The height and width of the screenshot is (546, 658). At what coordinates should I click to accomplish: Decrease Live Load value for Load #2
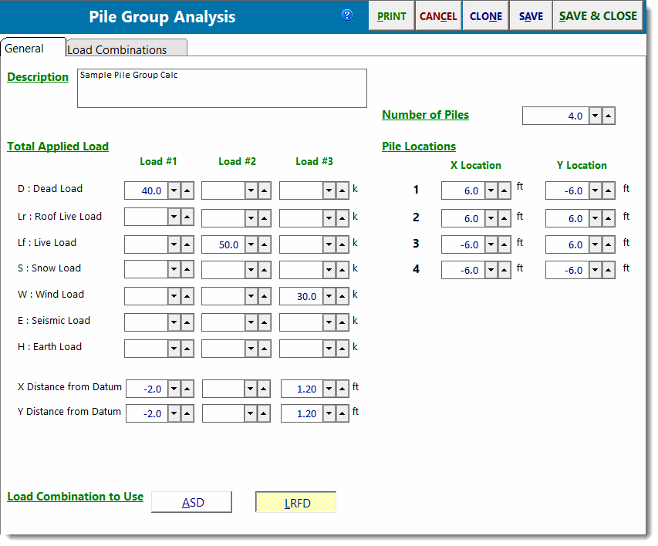(251, 244)
